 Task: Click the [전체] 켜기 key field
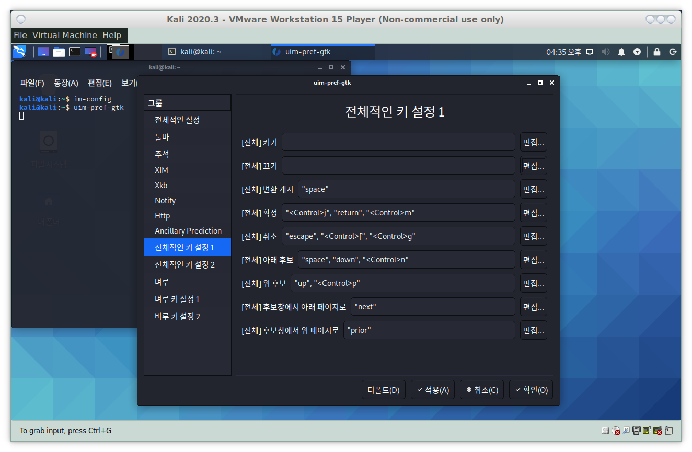398,142
